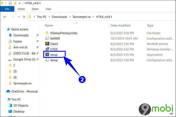Switch to the View ribbon tab
The height and width of the screenshot is (117, 176).
tap(48, 9)
